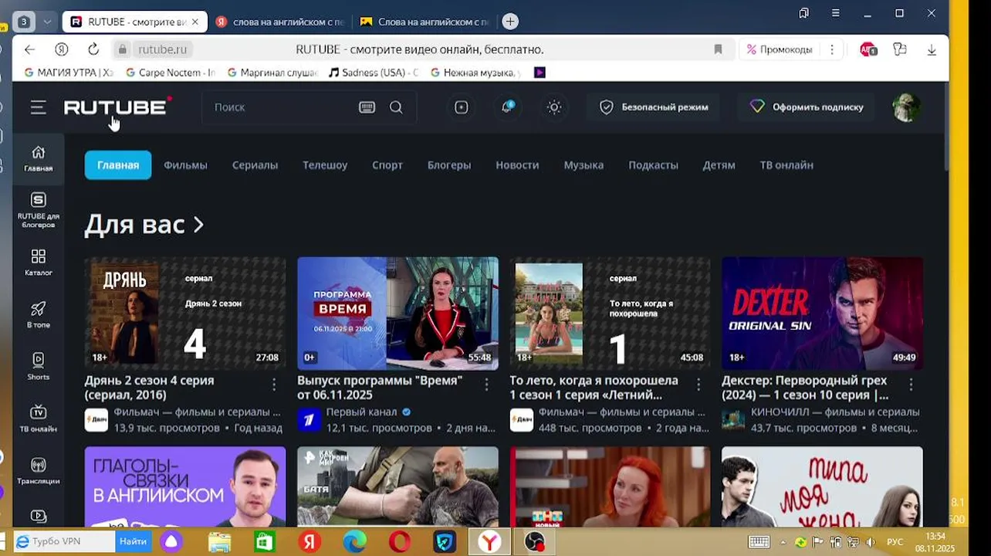Click the search magnifier icon
Image resolution: width=991 pixels, height=556 pixels.
[x=396, y=107]
